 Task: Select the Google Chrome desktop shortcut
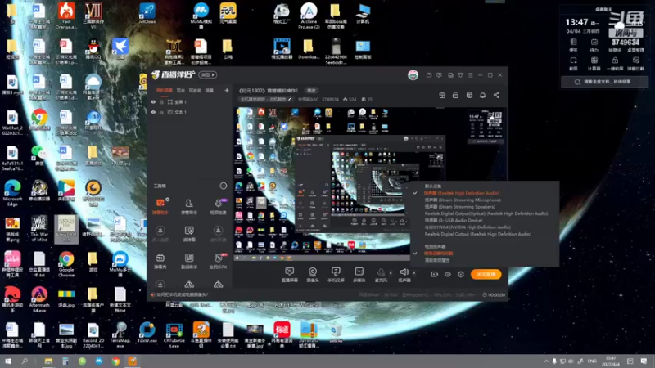click(66, 263)
